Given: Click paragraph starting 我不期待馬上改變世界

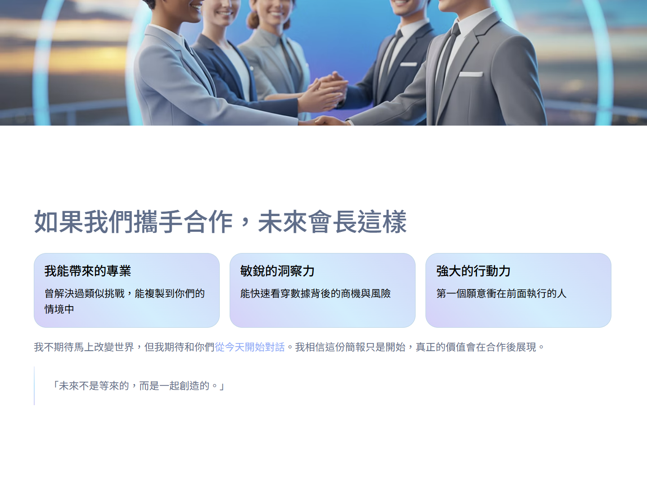Looking at the screenshot, I should coord(290,347).
